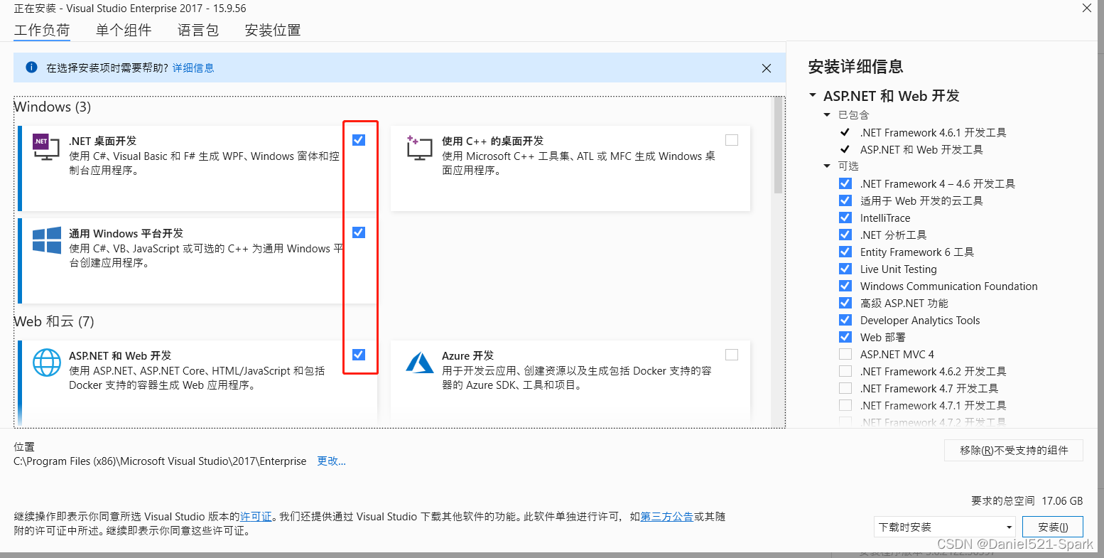Viewport: 1104px width, 558px height.
Task: Click the Windows (3) category heading
Action: tap(53, 107)
